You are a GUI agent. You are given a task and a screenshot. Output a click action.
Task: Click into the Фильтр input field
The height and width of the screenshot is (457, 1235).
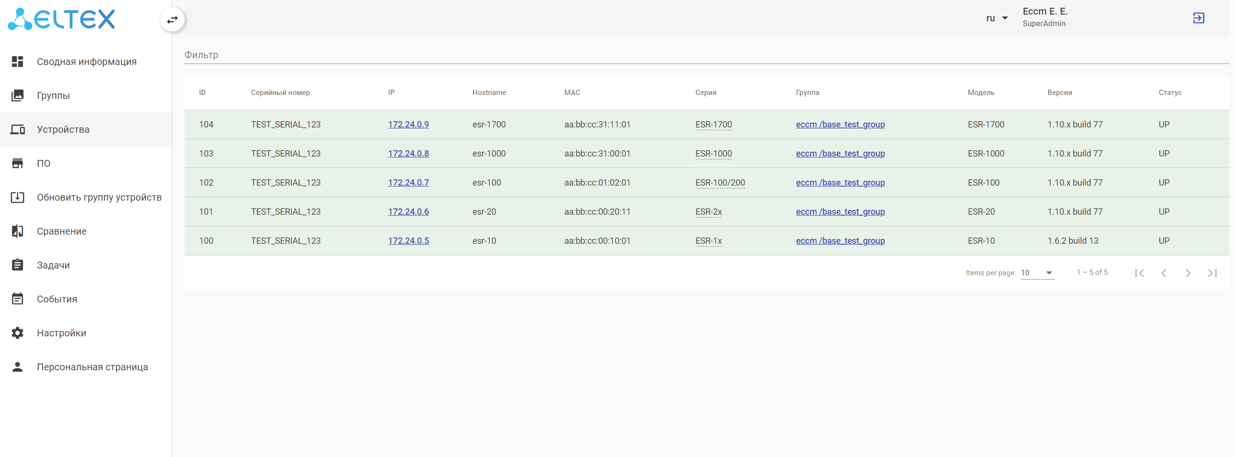coord(704,55)
